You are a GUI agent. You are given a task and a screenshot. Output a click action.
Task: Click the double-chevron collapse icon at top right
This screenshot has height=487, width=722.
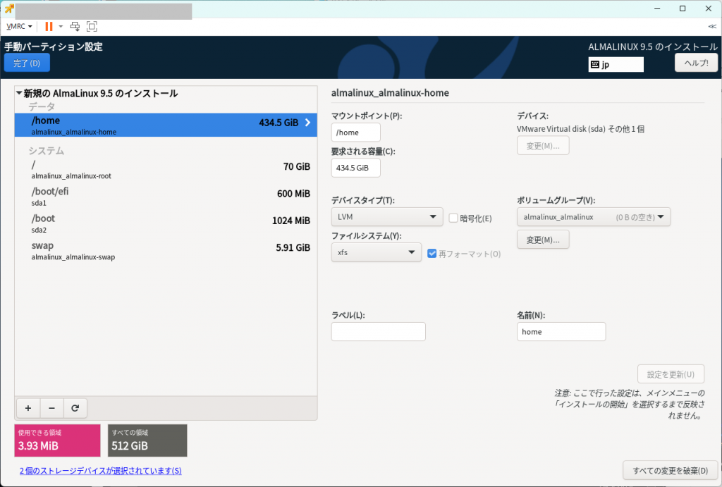(x=712, y=26)
